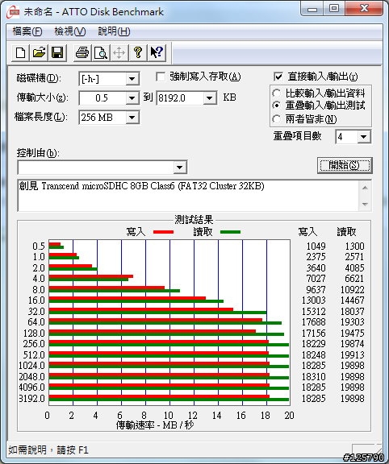Click the Print Preview magnifier icon
The image size is (389, 464).
pos(101,53)
